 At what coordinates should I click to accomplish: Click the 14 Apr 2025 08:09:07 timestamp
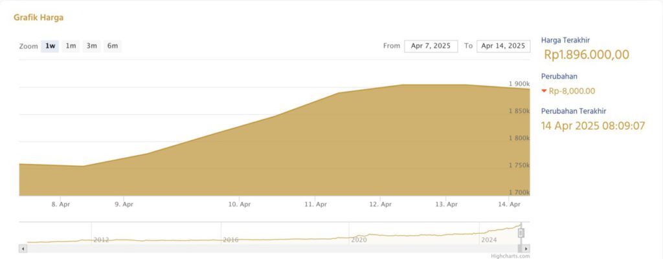[593, 125]
